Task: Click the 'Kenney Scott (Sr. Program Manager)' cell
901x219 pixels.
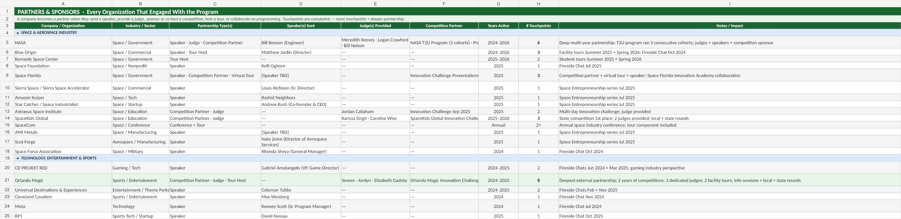Action: 301,206
